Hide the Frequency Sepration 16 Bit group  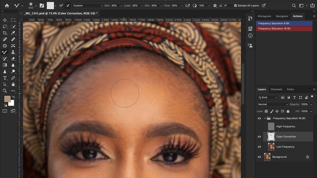coord(260,119)
